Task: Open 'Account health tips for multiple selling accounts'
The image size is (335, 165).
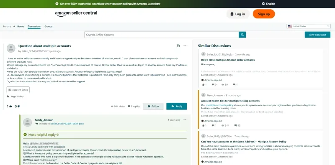Action: tap(230, 101)
